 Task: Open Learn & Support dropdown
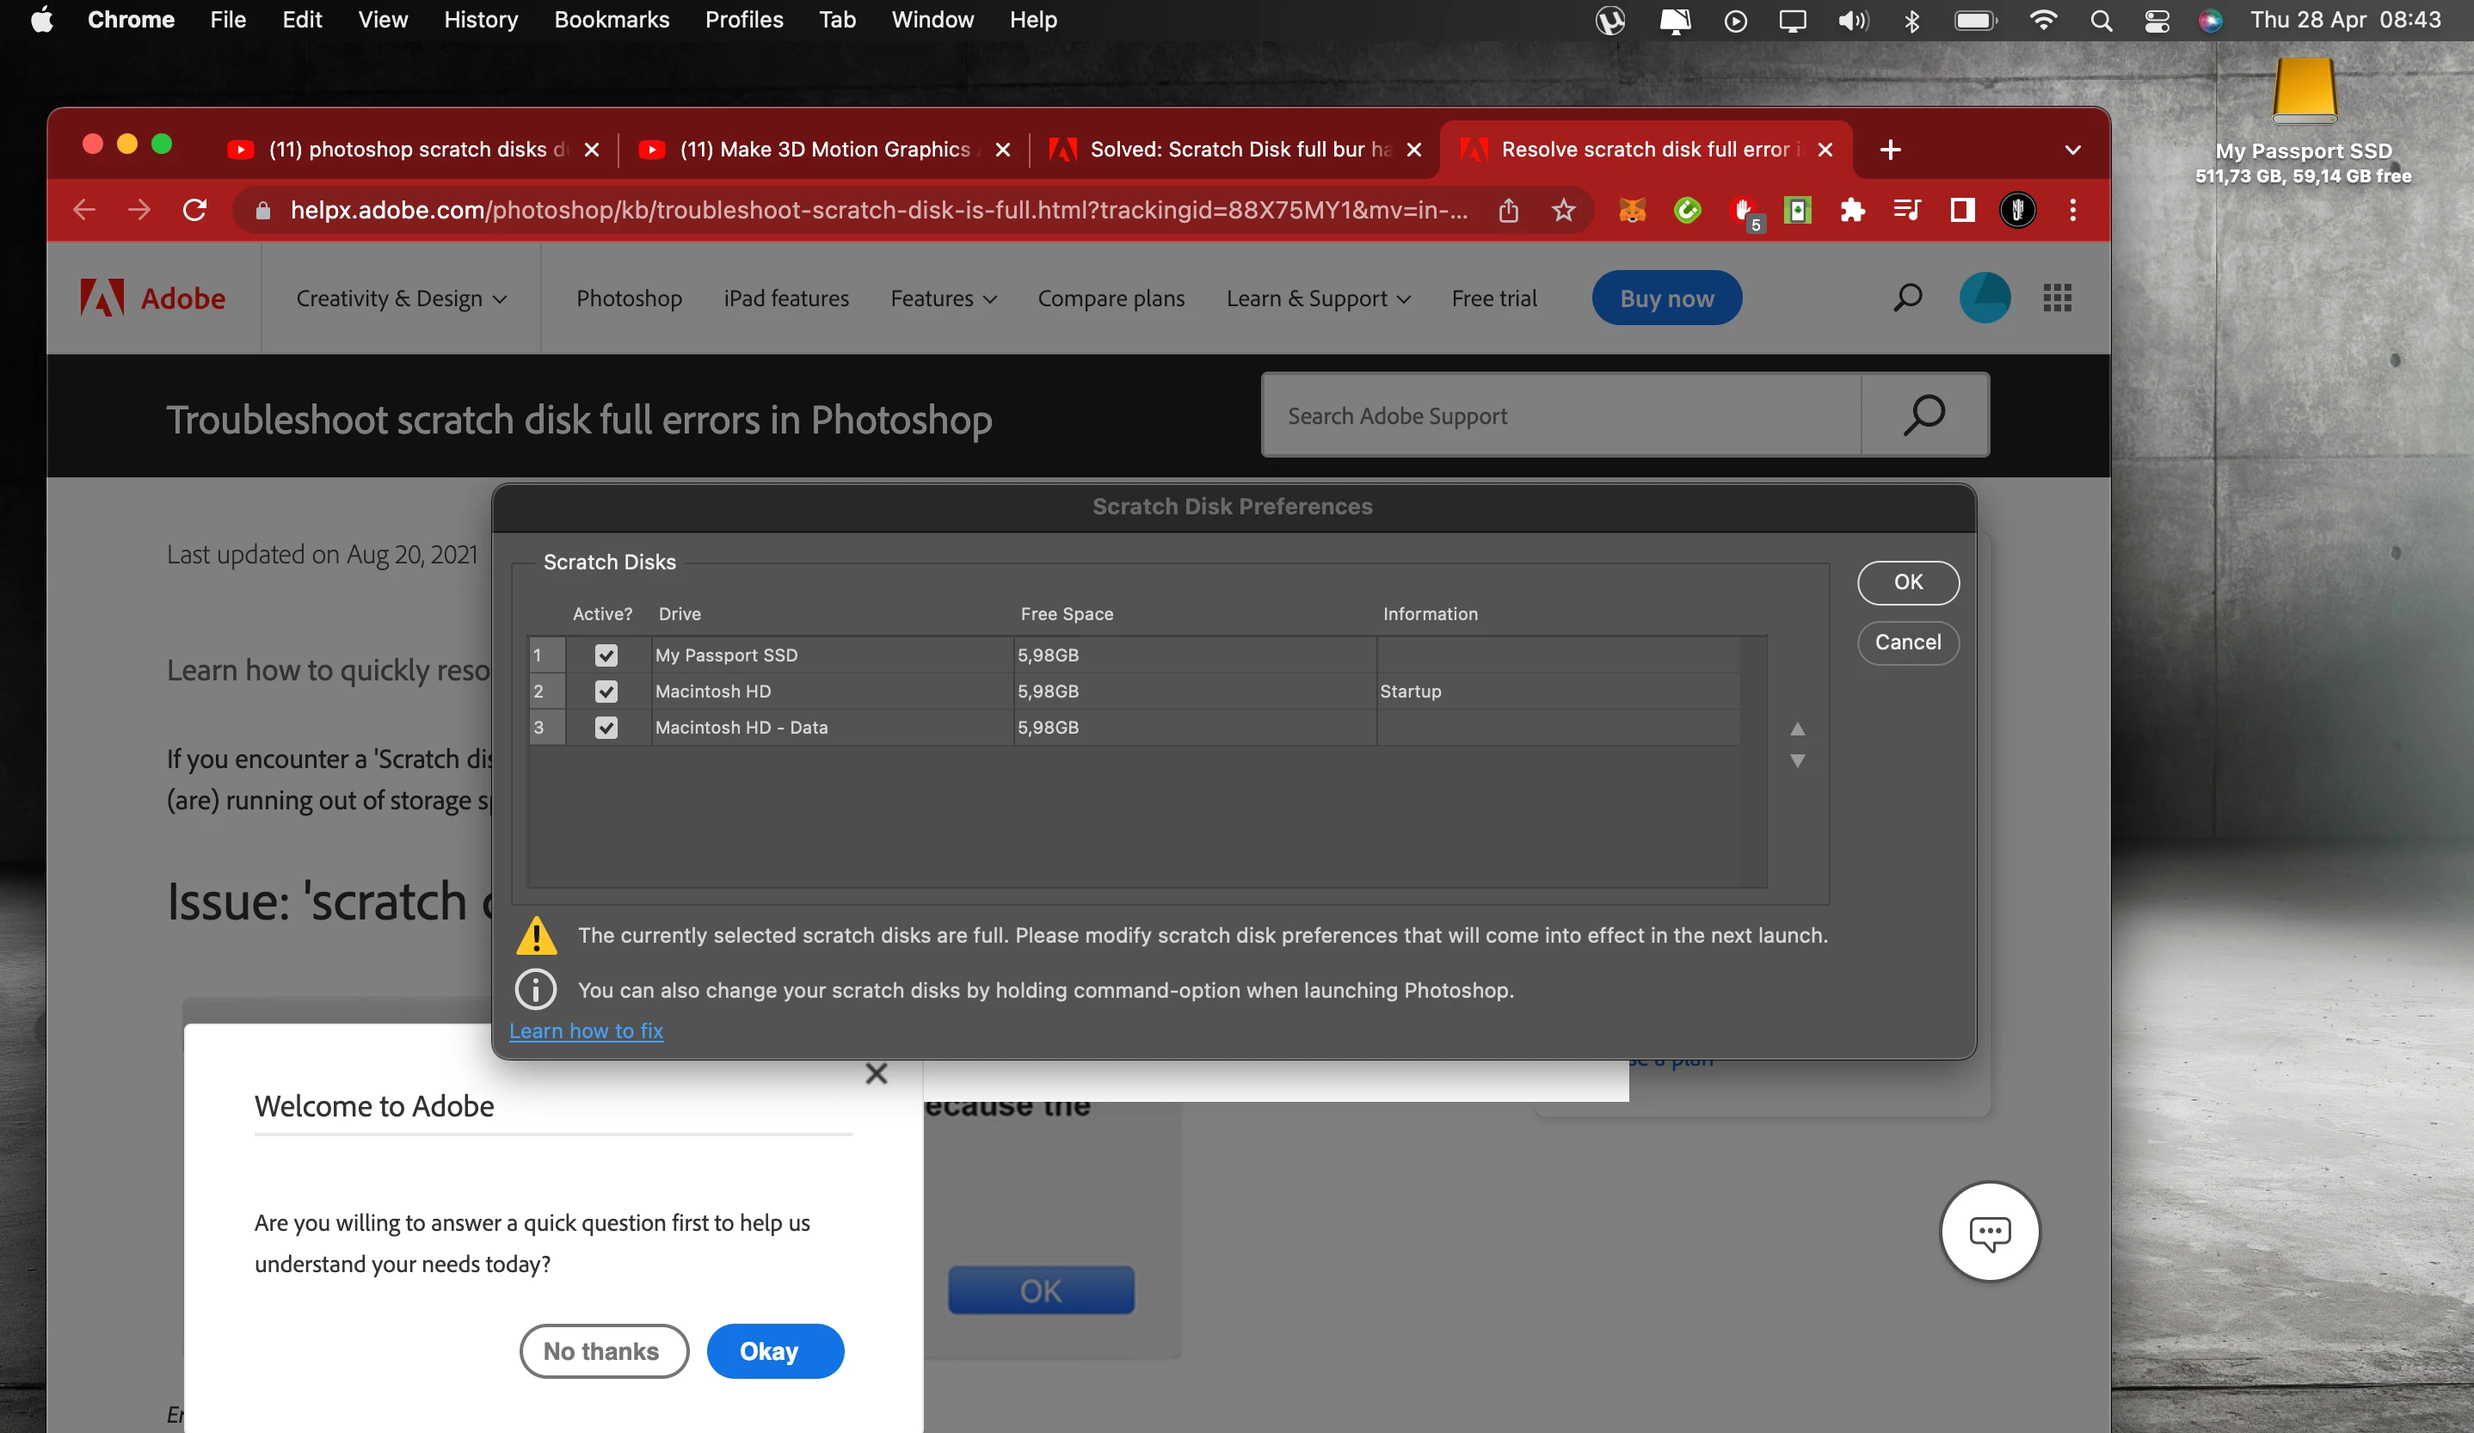pos(1318,298)
